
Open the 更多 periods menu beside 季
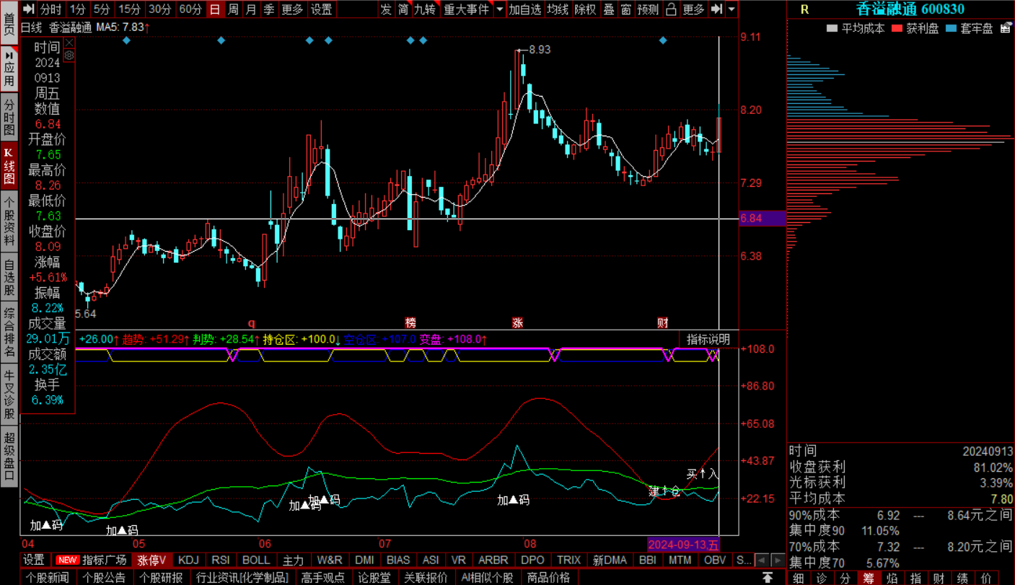(x=292, y=9)
